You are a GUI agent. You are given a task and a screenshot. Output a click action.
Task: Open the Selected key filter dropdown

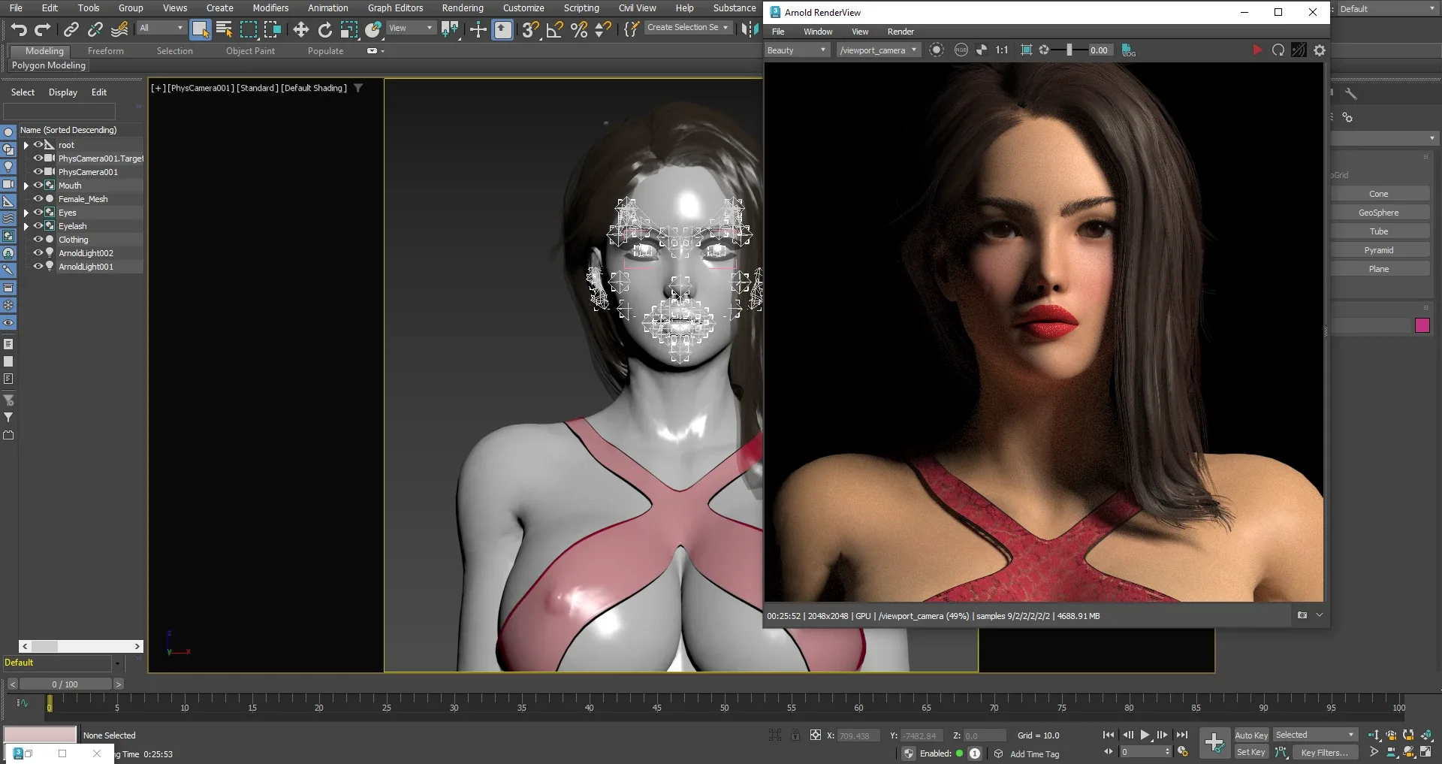click(x=1315, y=735)
